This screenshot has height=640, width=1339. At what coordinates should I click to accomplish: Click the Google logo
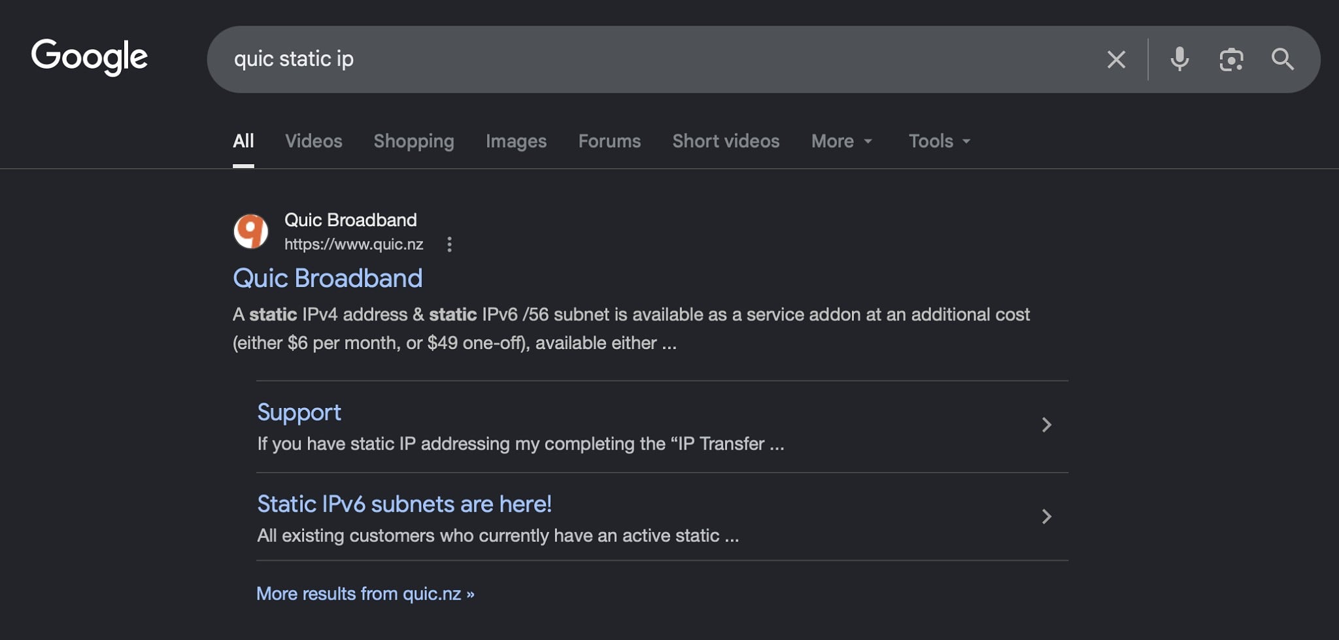(x=90, y=57)
